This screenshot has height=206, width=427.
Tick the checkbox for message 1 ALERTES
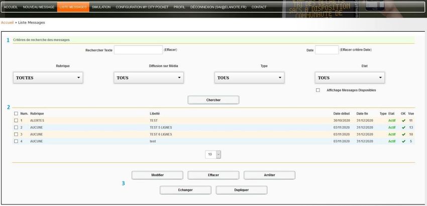(16, 121)
